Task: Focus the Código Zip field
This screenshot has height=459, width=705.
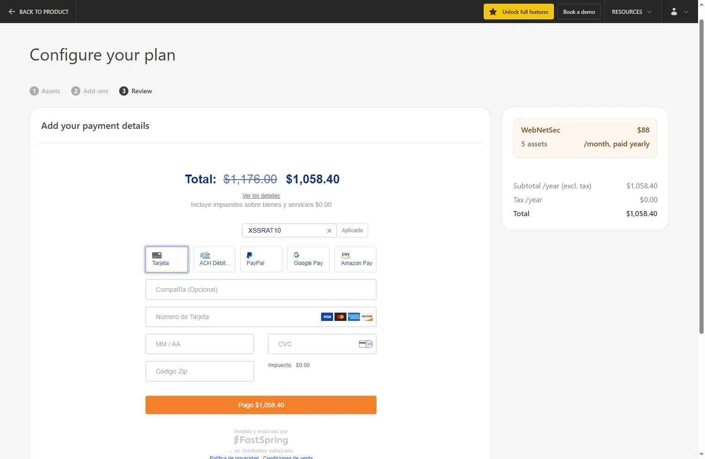Action: (200, 371)
